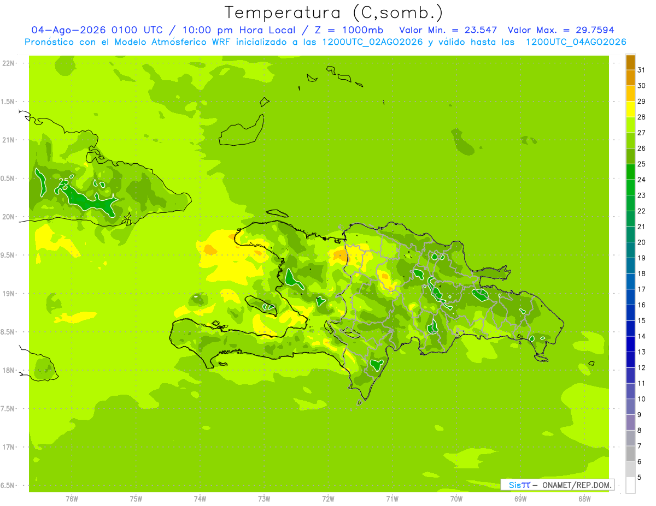
Task: Select the yellow colorbar swatch between 28 and 29
Action: (630, 109)
